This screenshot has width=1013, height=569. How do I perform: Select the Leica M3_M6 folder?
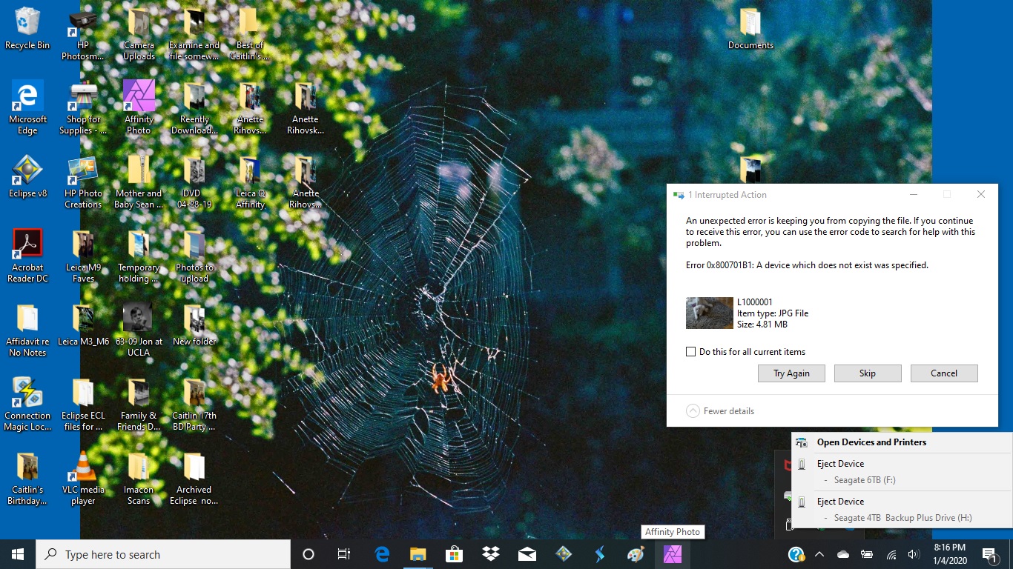pyautogui.click(x=83, y=325)
